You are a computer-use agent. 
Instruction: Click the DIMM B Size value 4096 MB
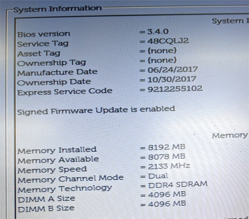[x=167, y=204]
